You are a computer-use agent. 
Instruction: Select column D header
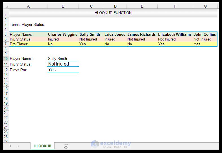[115, 6]
